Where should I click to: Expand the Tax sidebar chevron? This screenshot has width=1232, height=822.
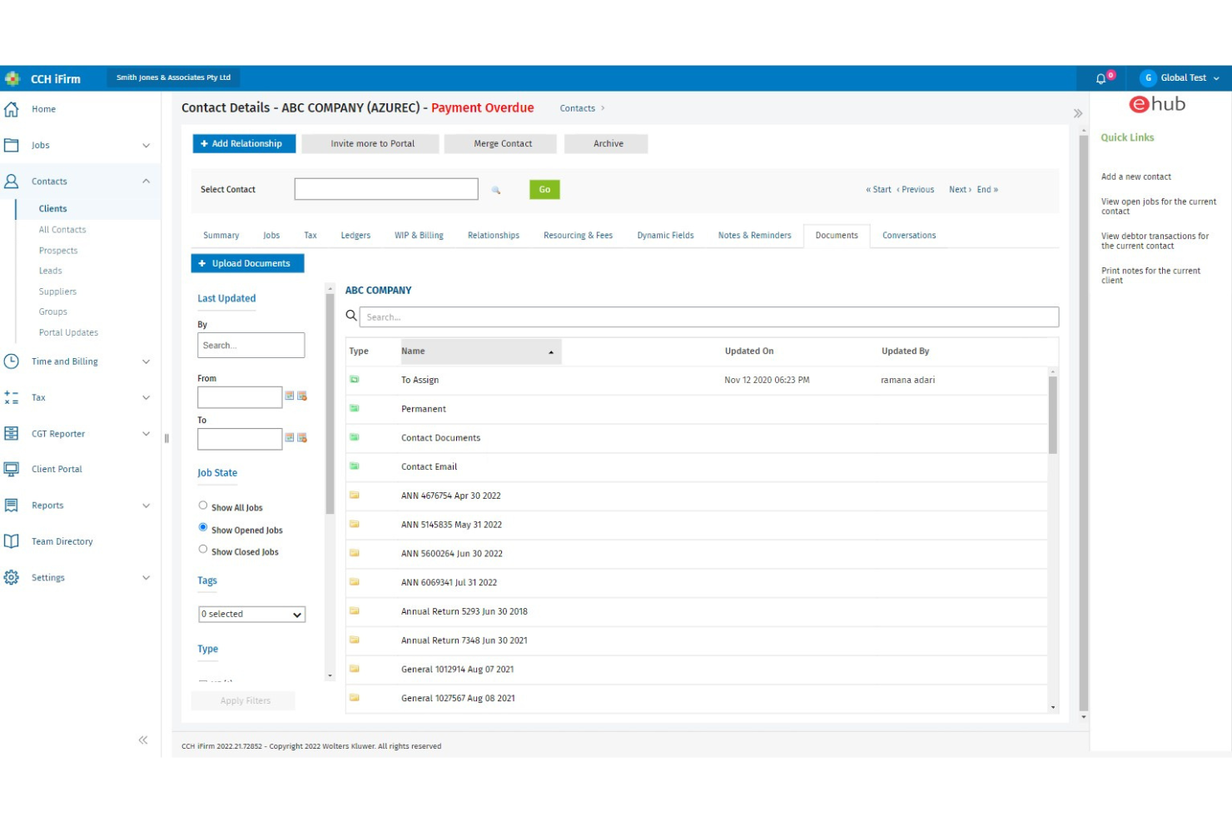147,397
